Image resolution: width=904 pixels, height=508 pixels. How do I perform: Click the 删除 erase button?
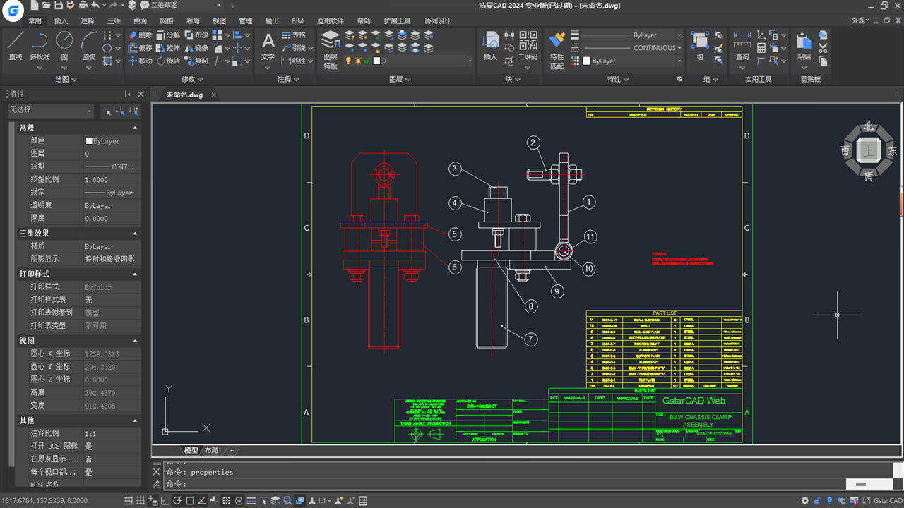[x=140, y=35]
